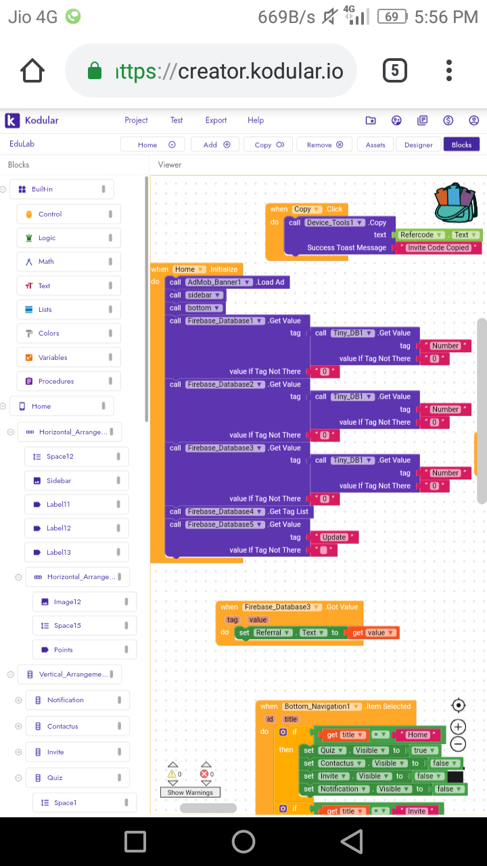Image resolution: width=487 pixels, height=866 pixels.
Task: Zoom out using the minus circle icon
Action: click(458, 744)
